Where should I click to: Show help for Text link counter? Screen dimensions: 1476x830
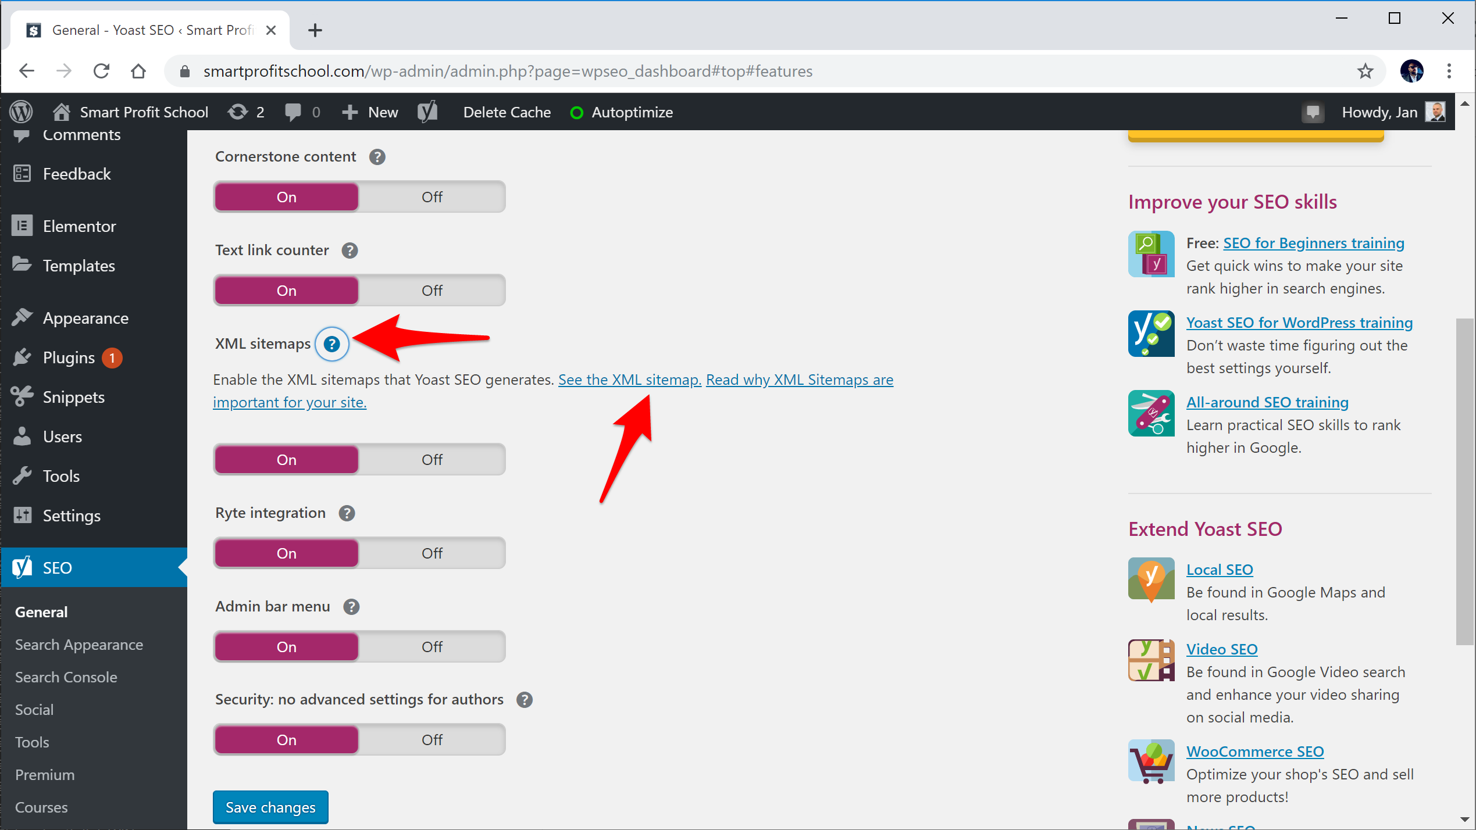(x=350, y=251)
